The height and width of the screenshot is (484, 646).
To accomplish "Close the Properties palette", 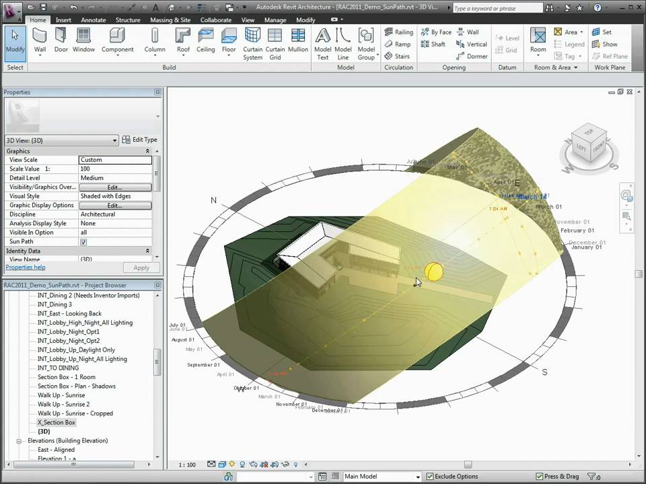I will [157, 92].
